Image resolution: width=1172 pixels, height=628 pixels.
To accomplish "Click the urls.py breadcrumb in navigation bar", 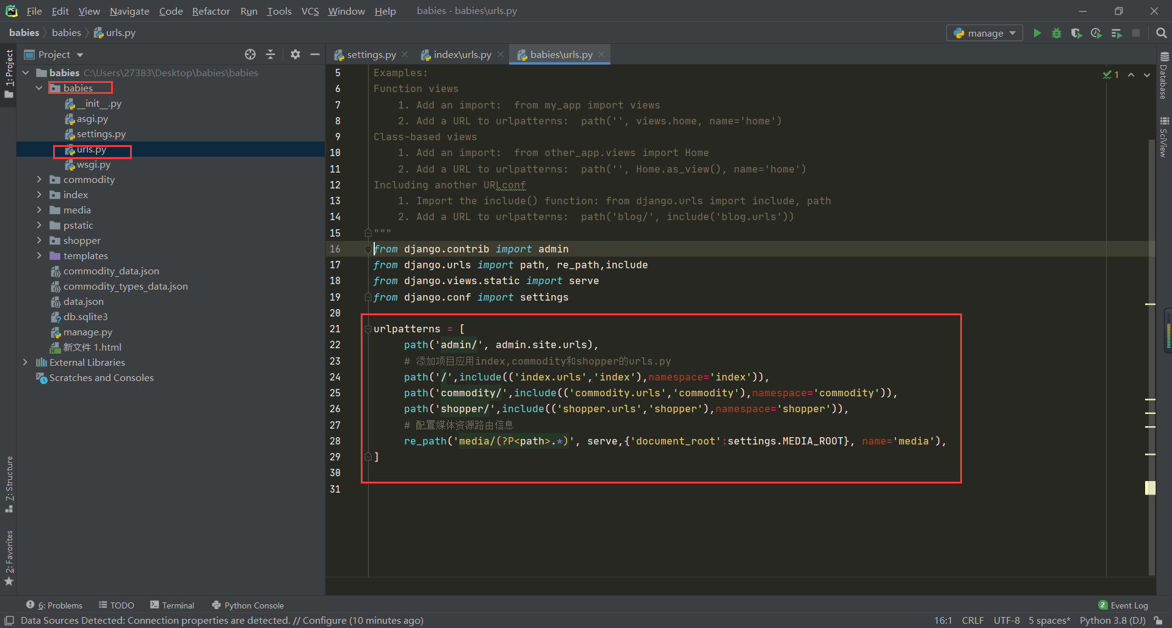I will (115, 33).
